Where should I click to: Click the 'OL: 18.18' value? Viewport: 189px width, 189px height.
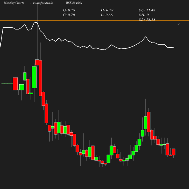[x=147, y=20]
